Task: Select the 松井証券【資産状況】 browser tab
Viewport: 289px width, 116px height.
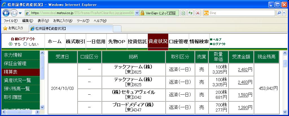Action: 71,28
